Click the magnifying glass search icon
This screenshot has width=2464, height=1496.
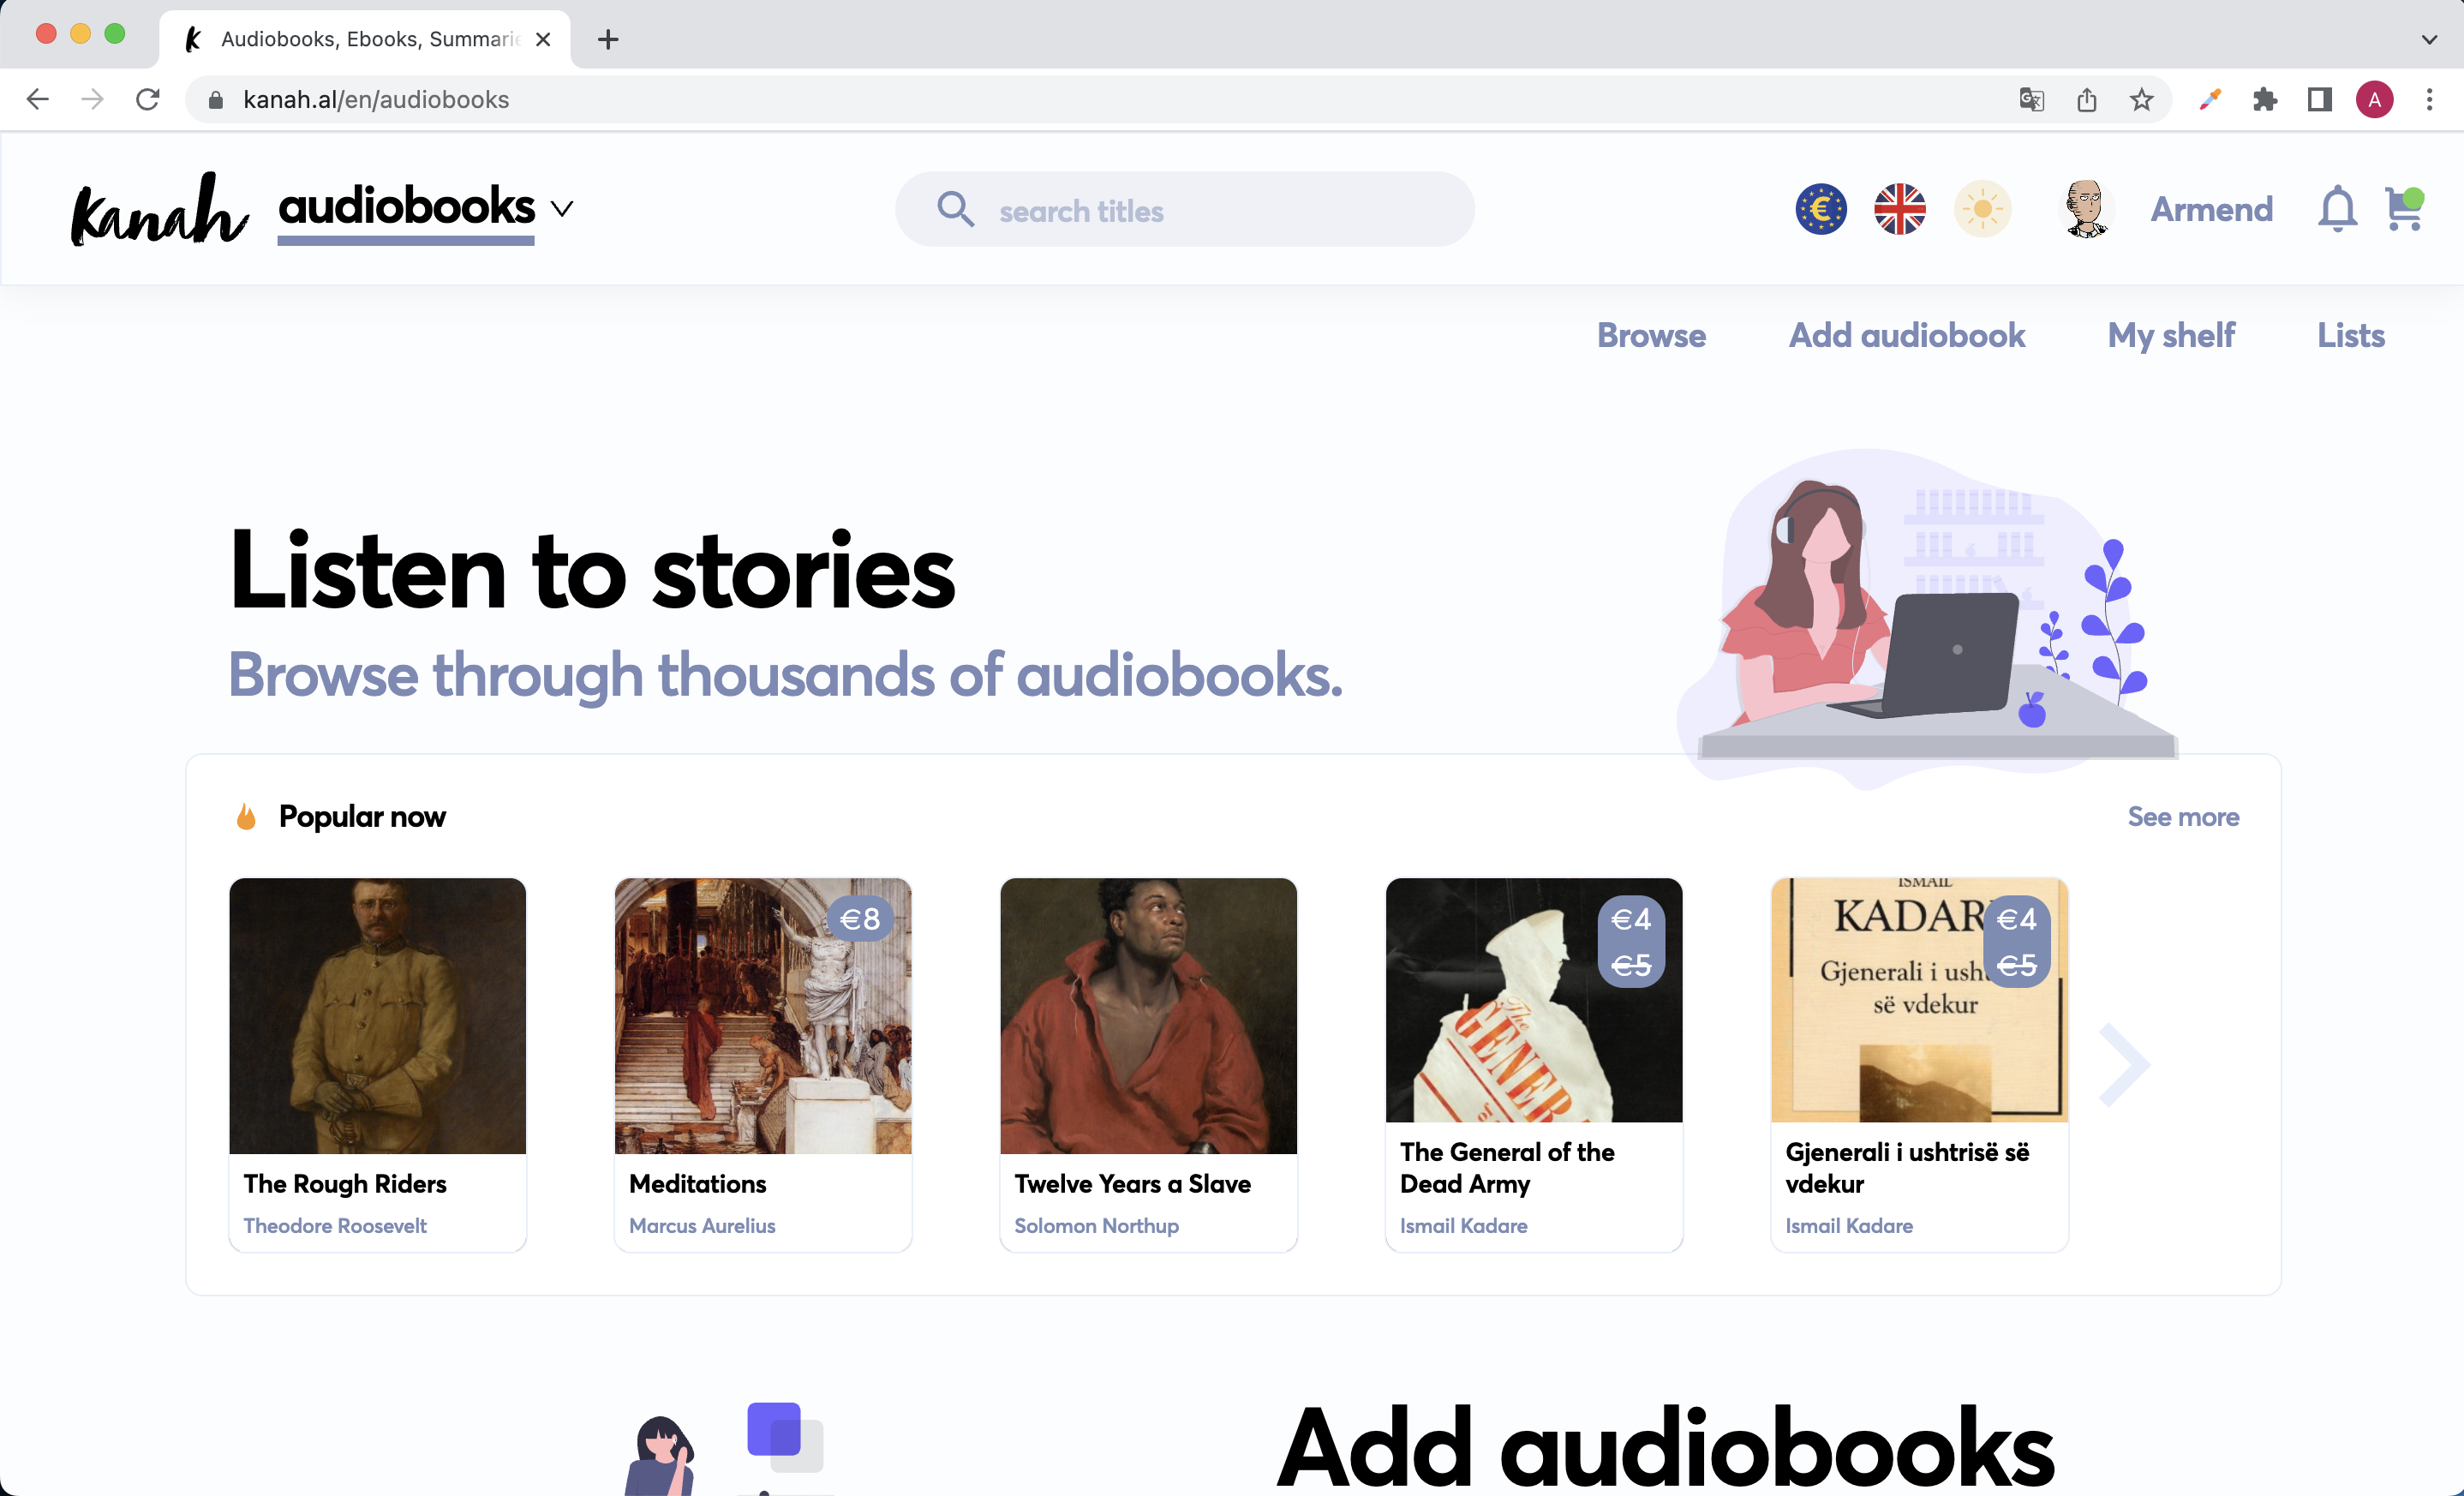tap(955, 210)
